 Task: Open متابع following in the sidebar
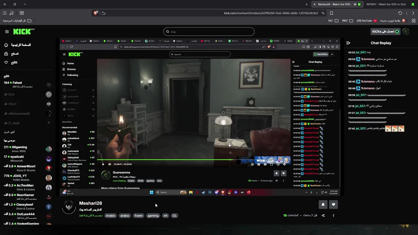pyautogui.click(x=11, y=62)
